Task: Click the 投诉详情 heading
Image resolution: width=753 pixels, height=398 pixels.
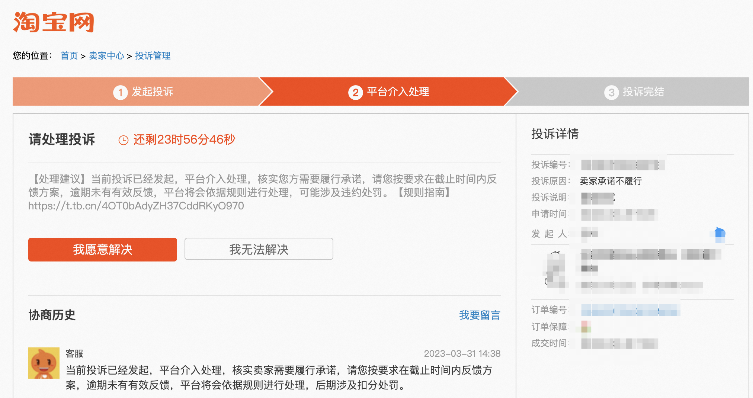Action: [x=555, y=134]
